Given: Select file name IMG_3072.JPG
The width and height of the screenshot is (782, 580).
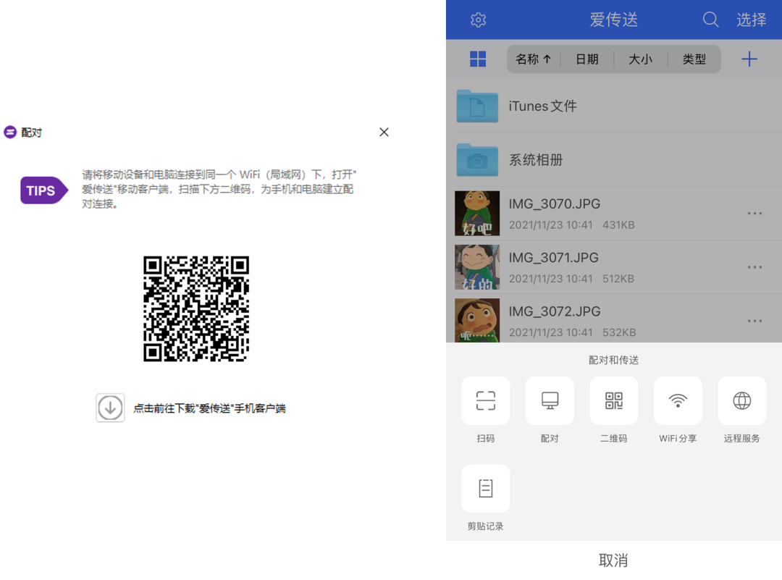Looking at the screenshot, I should point(554,311).
